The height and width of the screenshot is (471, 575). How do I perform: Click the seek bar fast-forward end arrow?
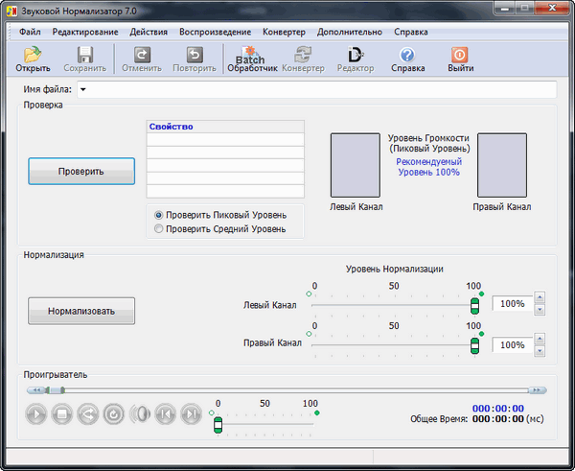(x=538, y=389)
